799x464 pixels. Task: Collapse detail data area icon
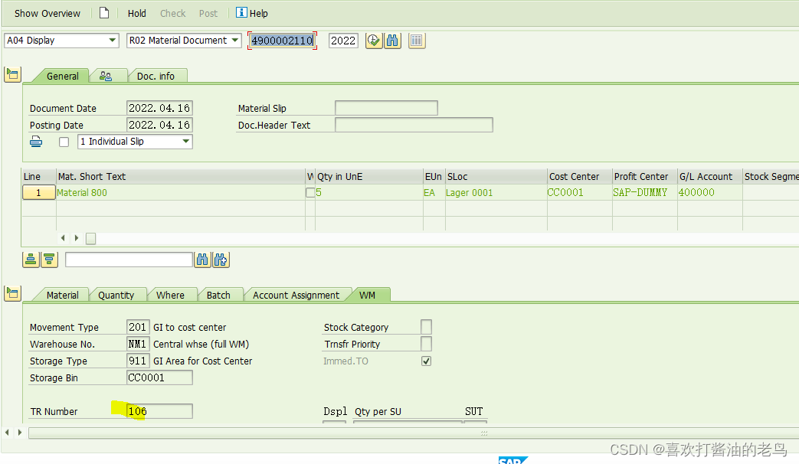tap(12, 293)
